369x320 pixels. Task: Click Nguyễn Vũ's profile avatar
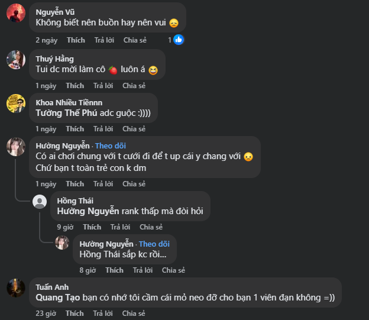point(15,13)
